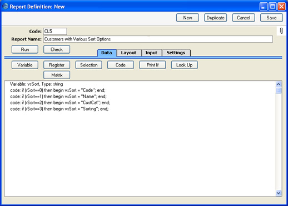Edit the Report Name field
The image size is (288, 206).
point(158,39)
